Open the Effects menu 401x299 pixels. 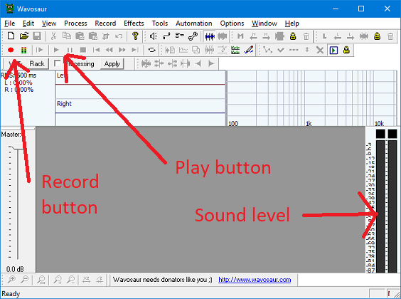click(134, 23)
